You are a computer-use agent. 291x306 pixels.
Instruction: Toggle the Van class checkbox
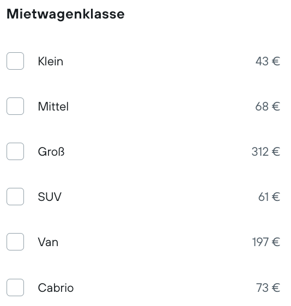[15, 242]
